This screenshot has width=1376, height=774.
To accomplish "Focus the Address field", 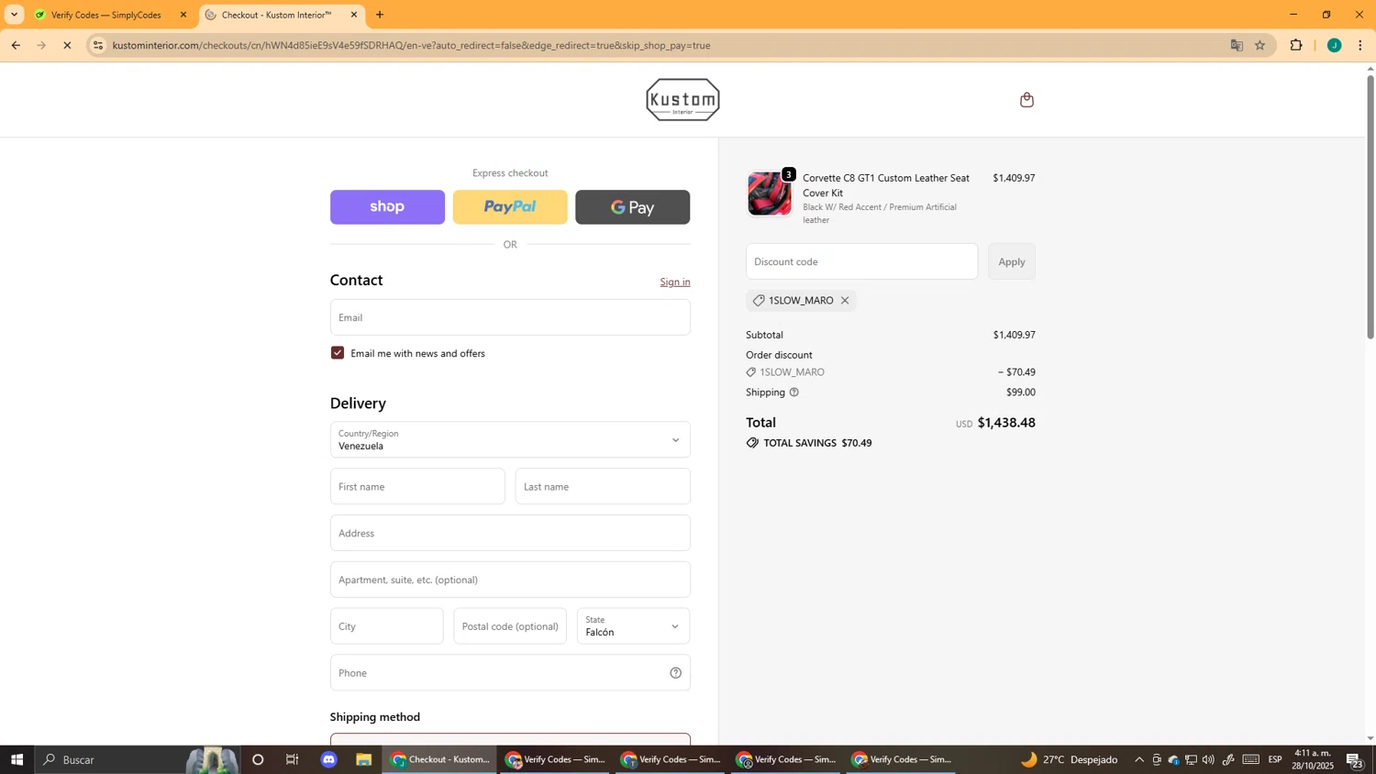I will tap(510, 533).
